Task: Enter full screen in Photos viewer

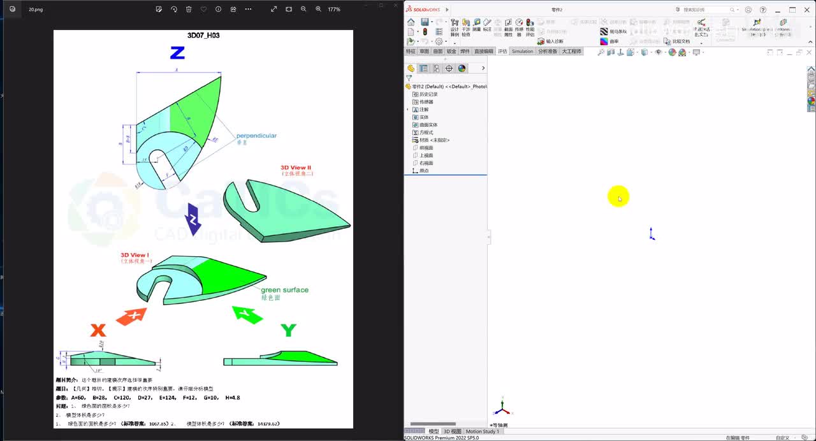Action: pyautogui.click(x=274, y=10)
